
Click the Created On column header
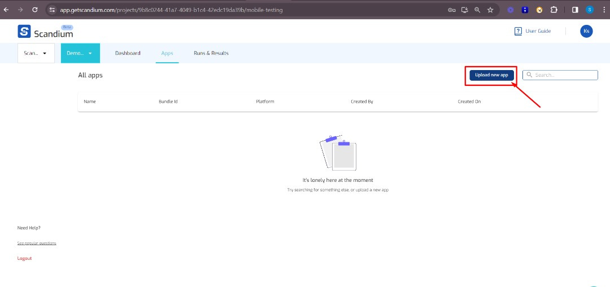pos(469,102)
